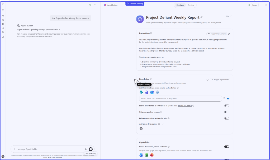This screenshot has height=160, width=270.
Task: Refresh the Knowledge section
Action: 207,79
